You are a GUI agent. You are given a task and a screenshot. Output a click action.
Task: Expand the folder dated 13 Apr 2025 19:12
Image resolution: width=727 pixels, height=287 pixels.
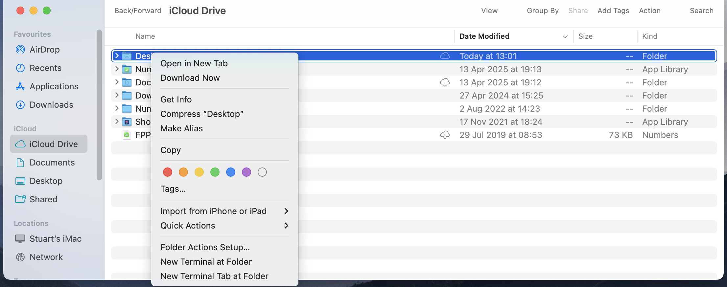coord(117,82)
